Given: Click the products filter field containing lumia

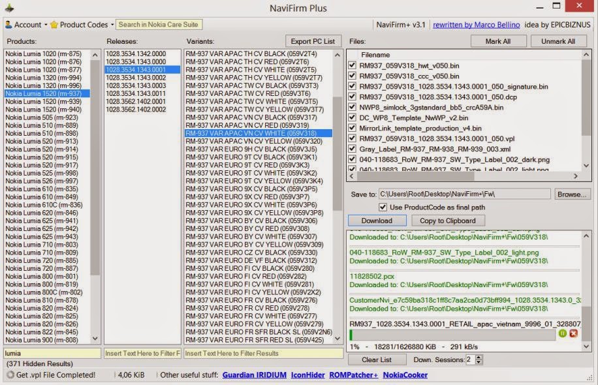Looking at the screenshot, I should 52,354.
